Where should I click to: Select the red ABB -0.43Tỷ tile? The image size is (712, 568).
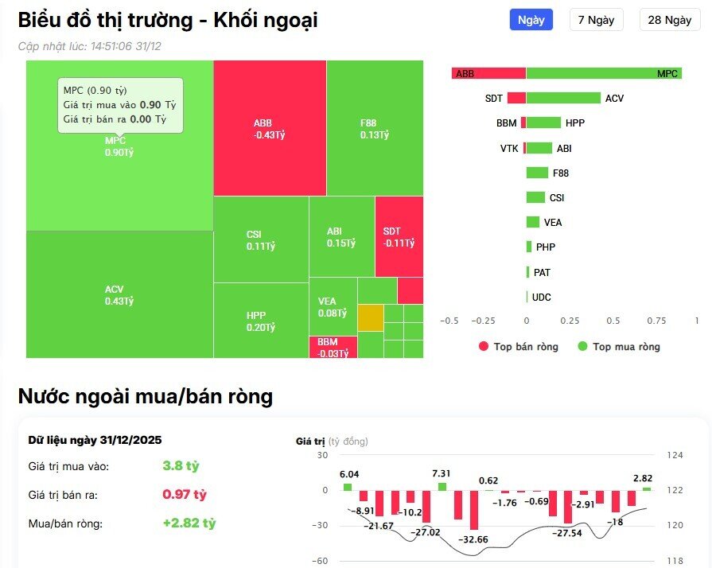click(x=268, y=127)
